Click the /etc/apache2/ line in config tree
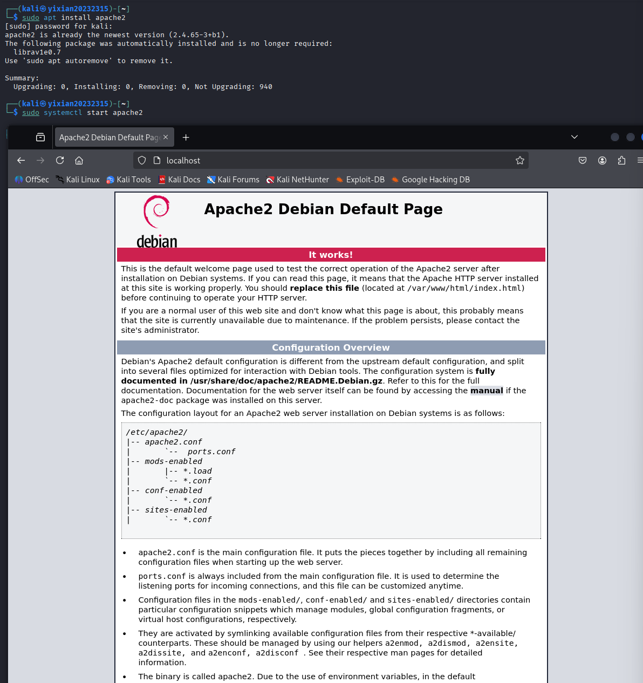This screenshot has height=683, width=643. 156,432
